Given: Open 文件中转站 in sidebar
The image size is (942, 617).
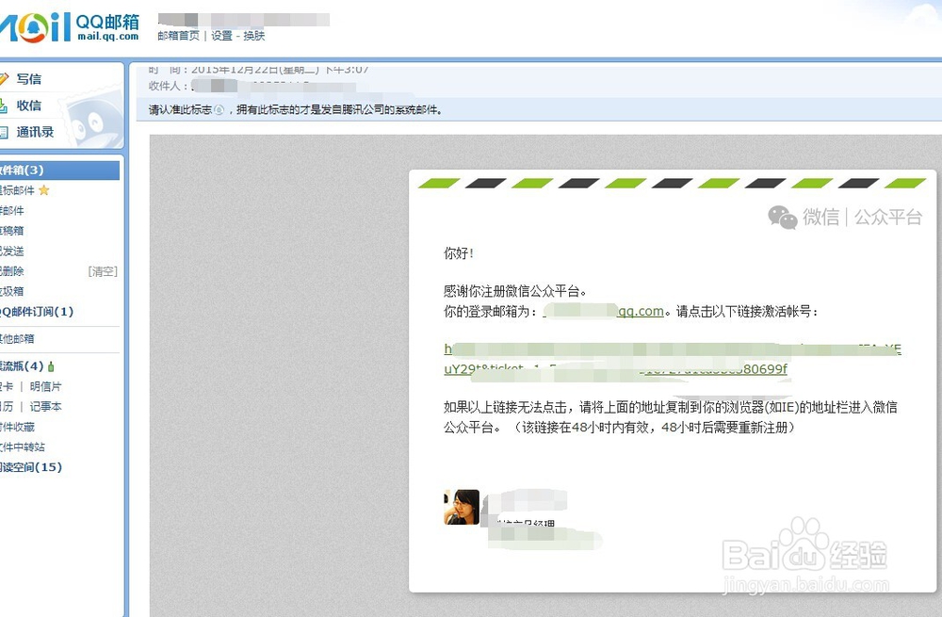Looking at the screenshot, I should point(23,447).
